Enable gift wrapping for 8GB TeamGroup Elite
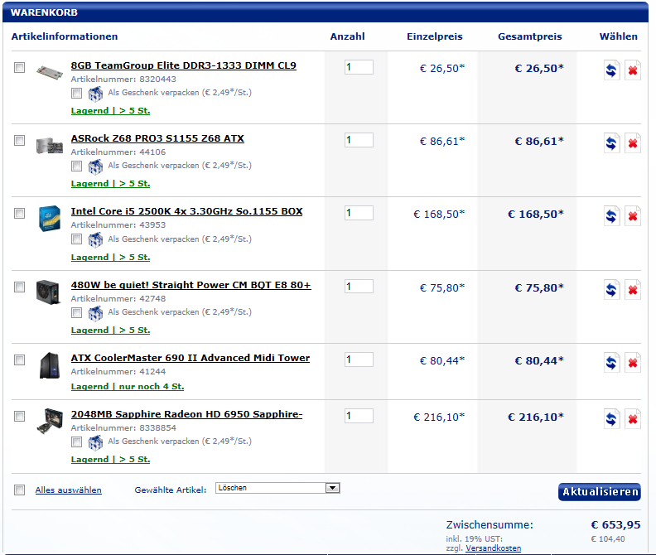Image resolution: width=656 pixels, height=555 pixels. click(76, 93)
